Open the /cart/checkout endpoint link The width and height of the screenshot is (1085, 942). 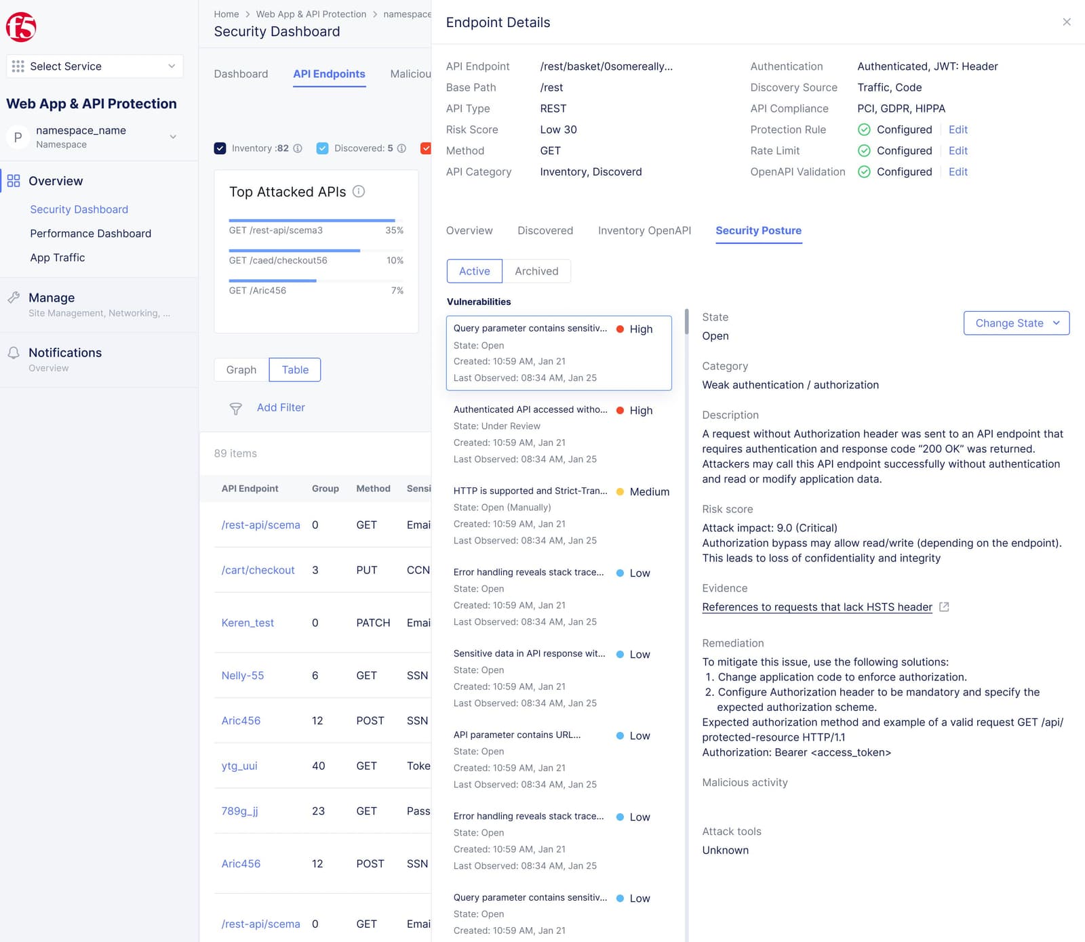point(258,570)
